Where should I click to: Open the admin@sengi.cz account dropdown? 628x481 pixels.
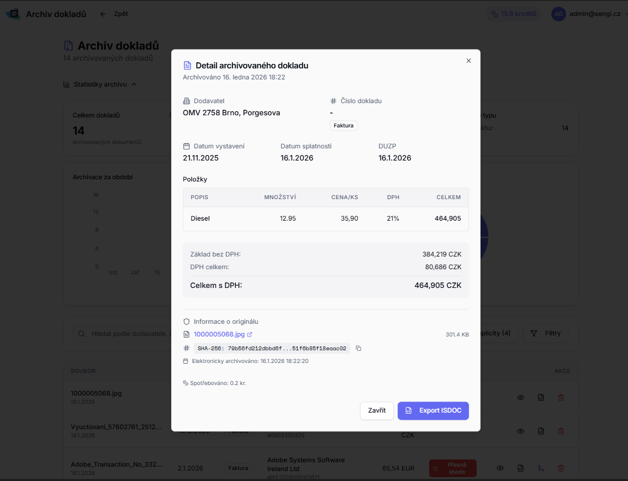(x=588, y=14)
